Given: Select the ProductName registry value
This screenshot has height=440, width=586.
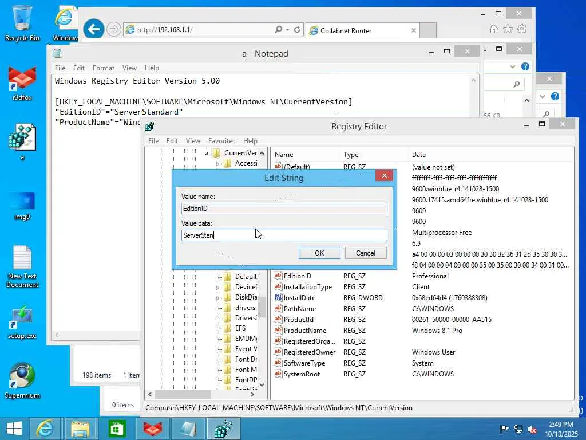Looking at the screenshot, I should click(x=304, y=331).
